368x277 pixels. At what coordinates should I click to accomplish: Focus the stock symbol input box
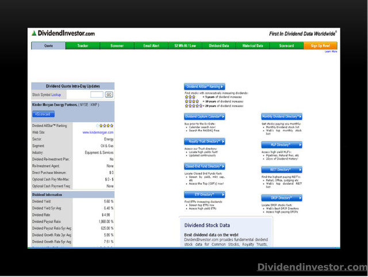[97, 94]
